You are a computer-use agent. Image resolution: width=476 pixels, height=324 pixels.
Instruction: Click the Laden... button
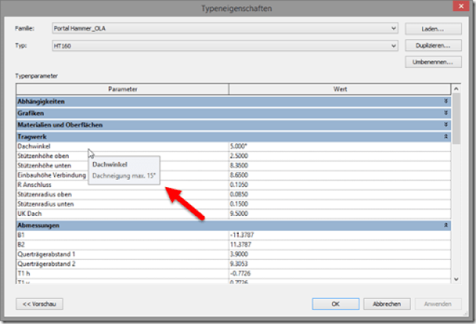pyautogui.click(x=433, y=29)
